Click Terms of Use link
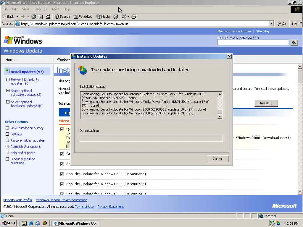 [x=84, y=207]
